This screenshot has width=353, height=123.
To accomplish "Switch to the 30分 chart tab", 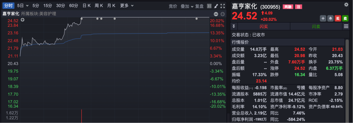I will [60, 6].
